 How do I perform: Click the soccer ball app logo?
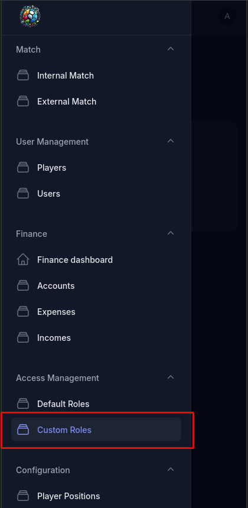coord(30,16)
